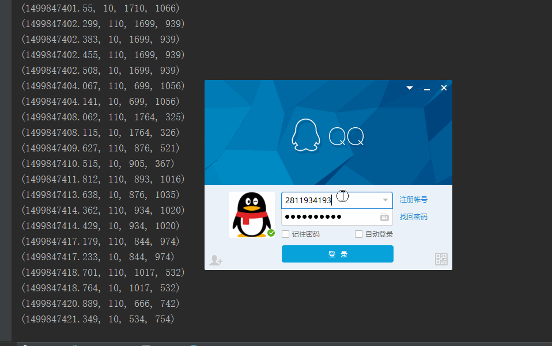552x346 pixels.
Task: Open the 注册帐号 registration link
Action: [414, 199]
